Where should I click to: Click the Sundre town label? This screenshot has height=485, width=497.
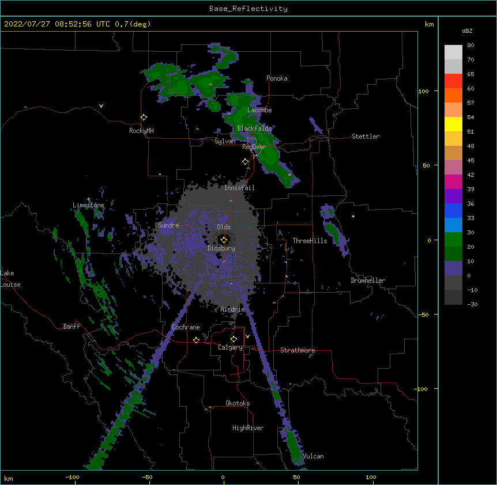pos(168,225)
